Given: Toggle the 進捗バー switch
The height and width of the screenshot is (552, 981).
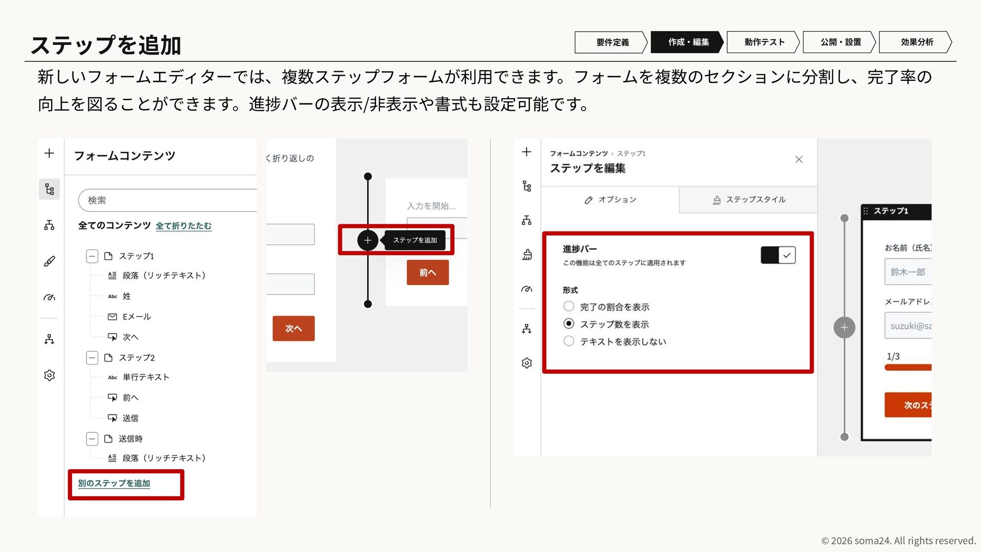Looking at the screenshot, I should point(778,255).
